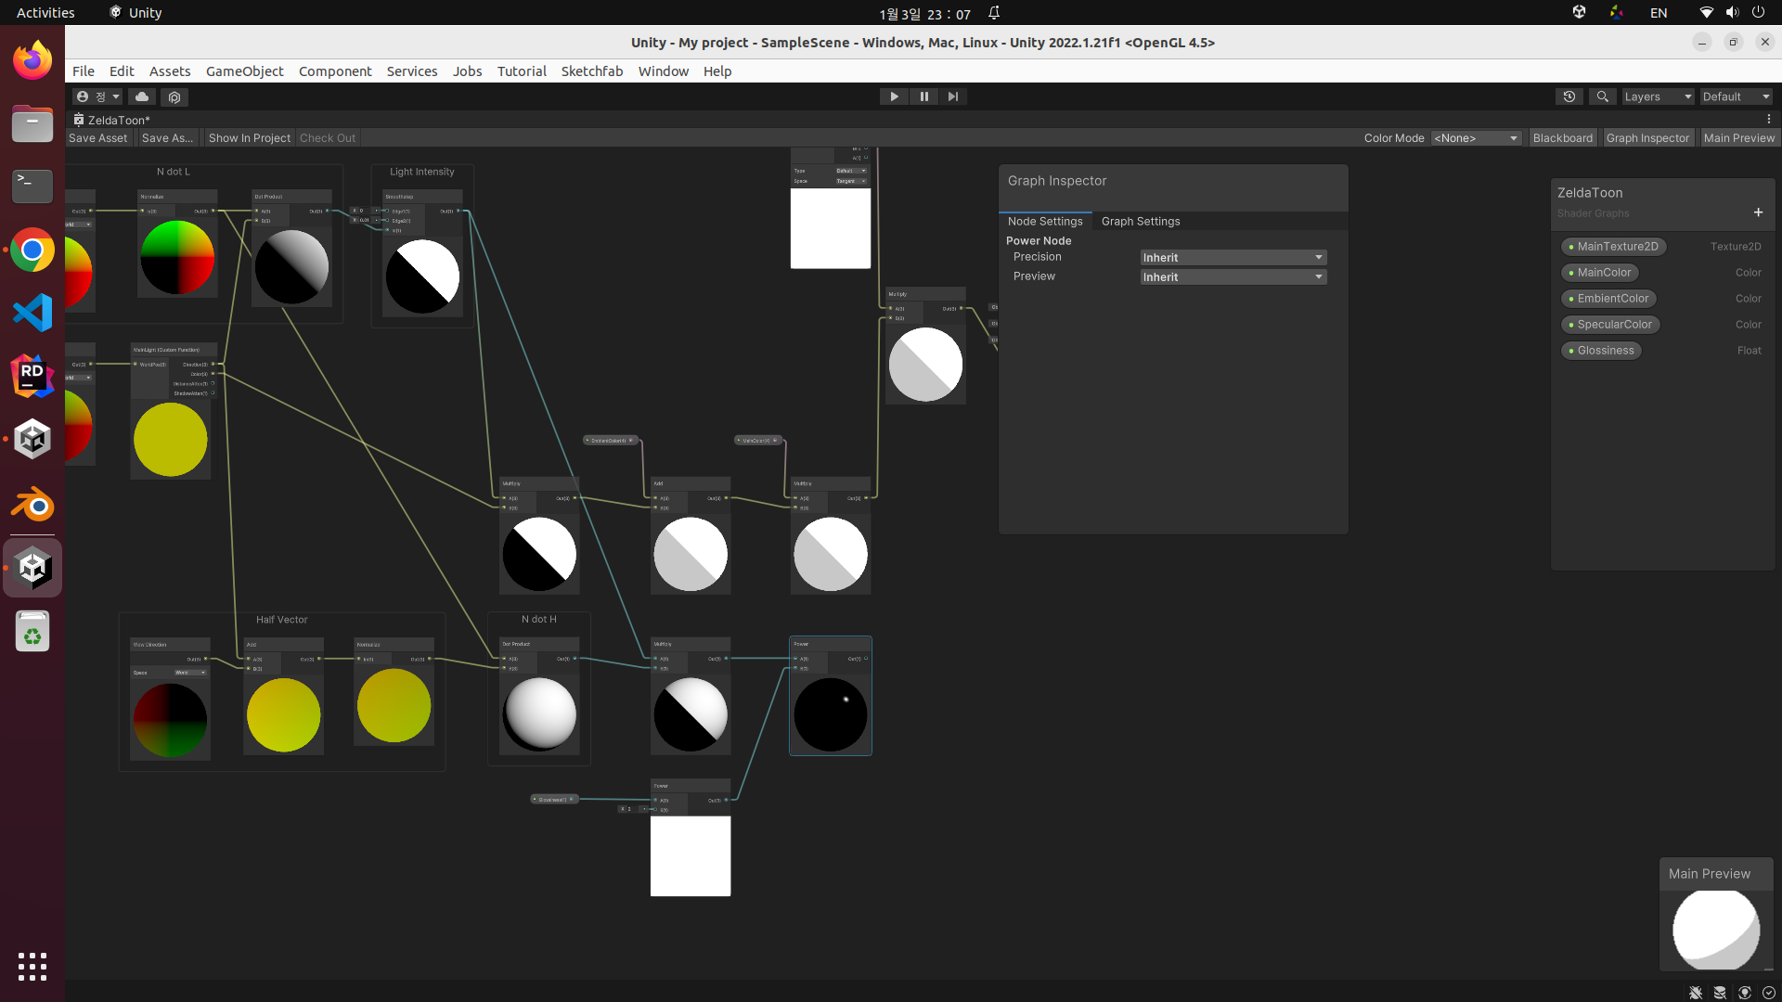Viewport: 1782px width, 1002px height.
Task: Open the Default layout dropdown
Action: (x=1736, y=96)
